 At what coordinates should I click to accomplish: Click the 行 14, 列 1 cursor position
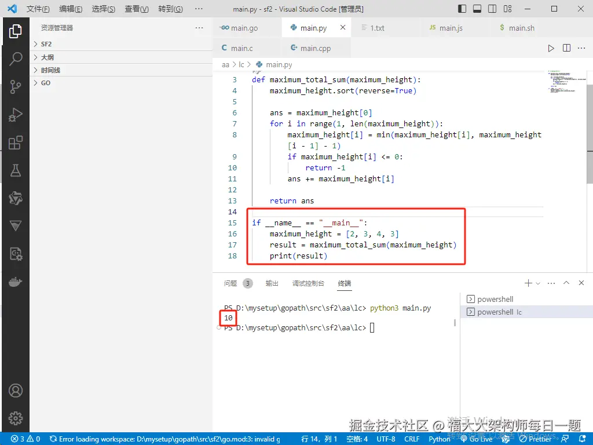[319, 439]
